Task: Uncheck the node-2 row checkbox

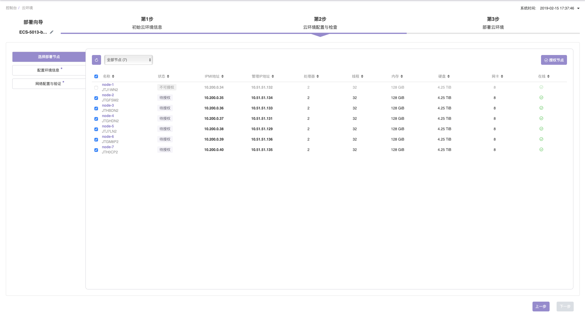Action: pyautogui.click(x=96, y=98)
